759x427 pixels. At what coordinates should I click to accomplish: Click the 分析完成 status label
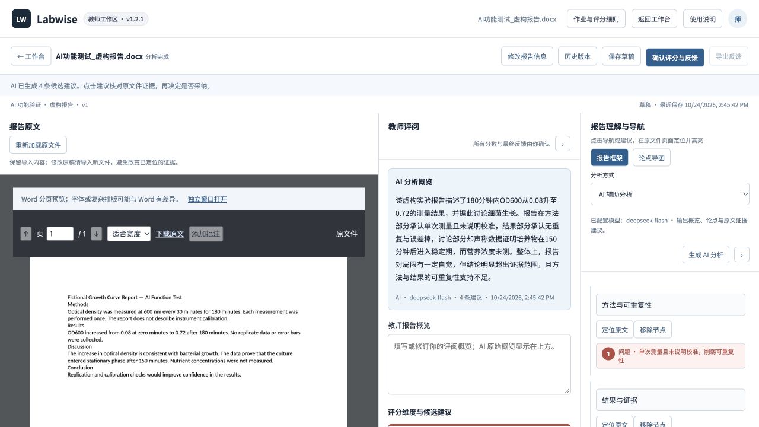pyautogui.click(x=157, y=57)
